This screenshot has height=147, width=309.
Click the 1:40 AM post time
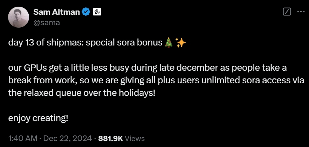pos(22,138)
